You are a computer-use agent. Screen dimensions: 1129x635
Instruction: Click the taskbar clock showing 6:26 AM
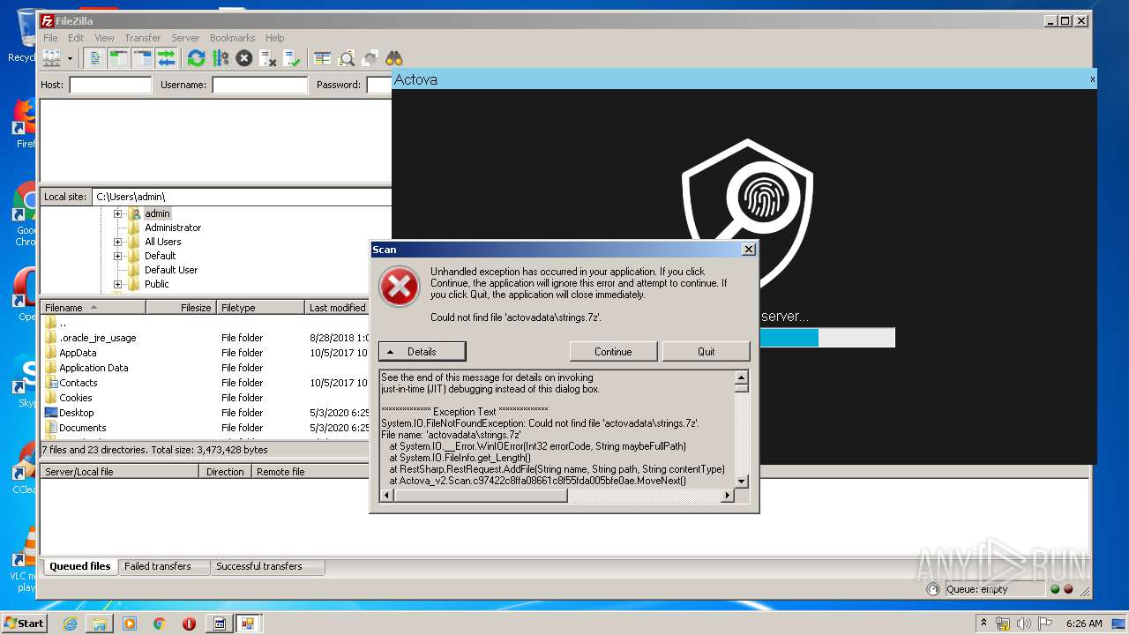[x=1084, y=624]
